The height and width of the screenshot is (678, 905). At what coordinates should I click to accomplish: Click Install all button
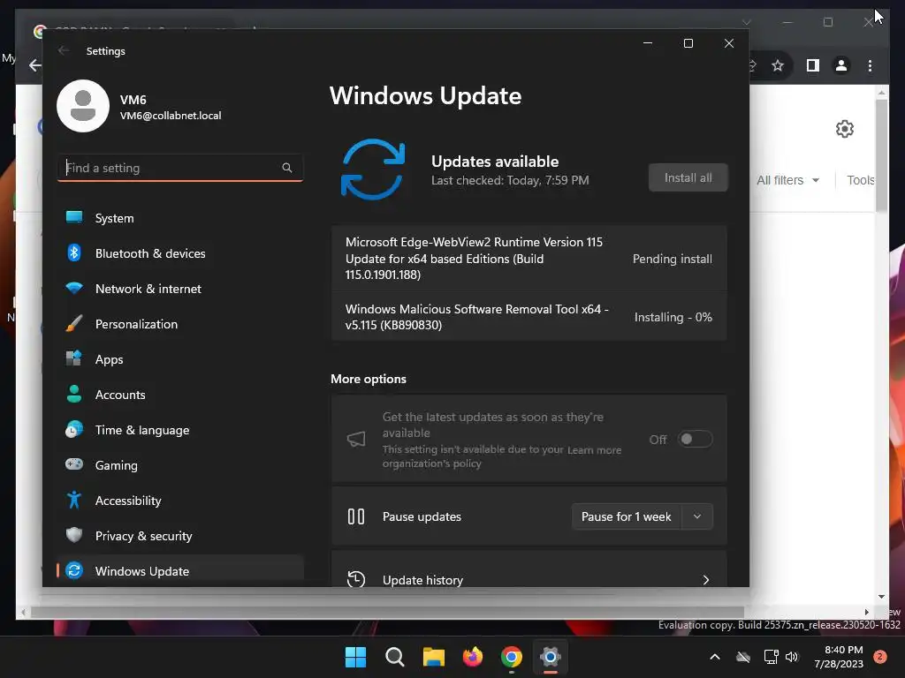tap(688, 177)
